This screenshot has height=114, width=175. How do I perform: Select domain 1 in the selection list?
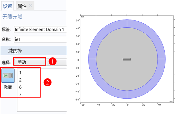coord(20,73)
